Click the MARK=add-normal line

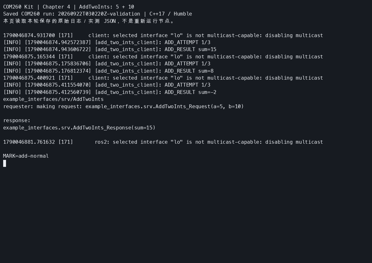click(26, 156)
